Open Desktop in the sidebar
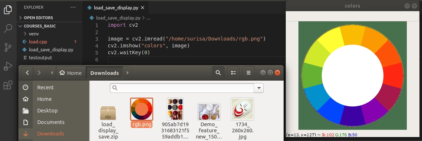 54,111
